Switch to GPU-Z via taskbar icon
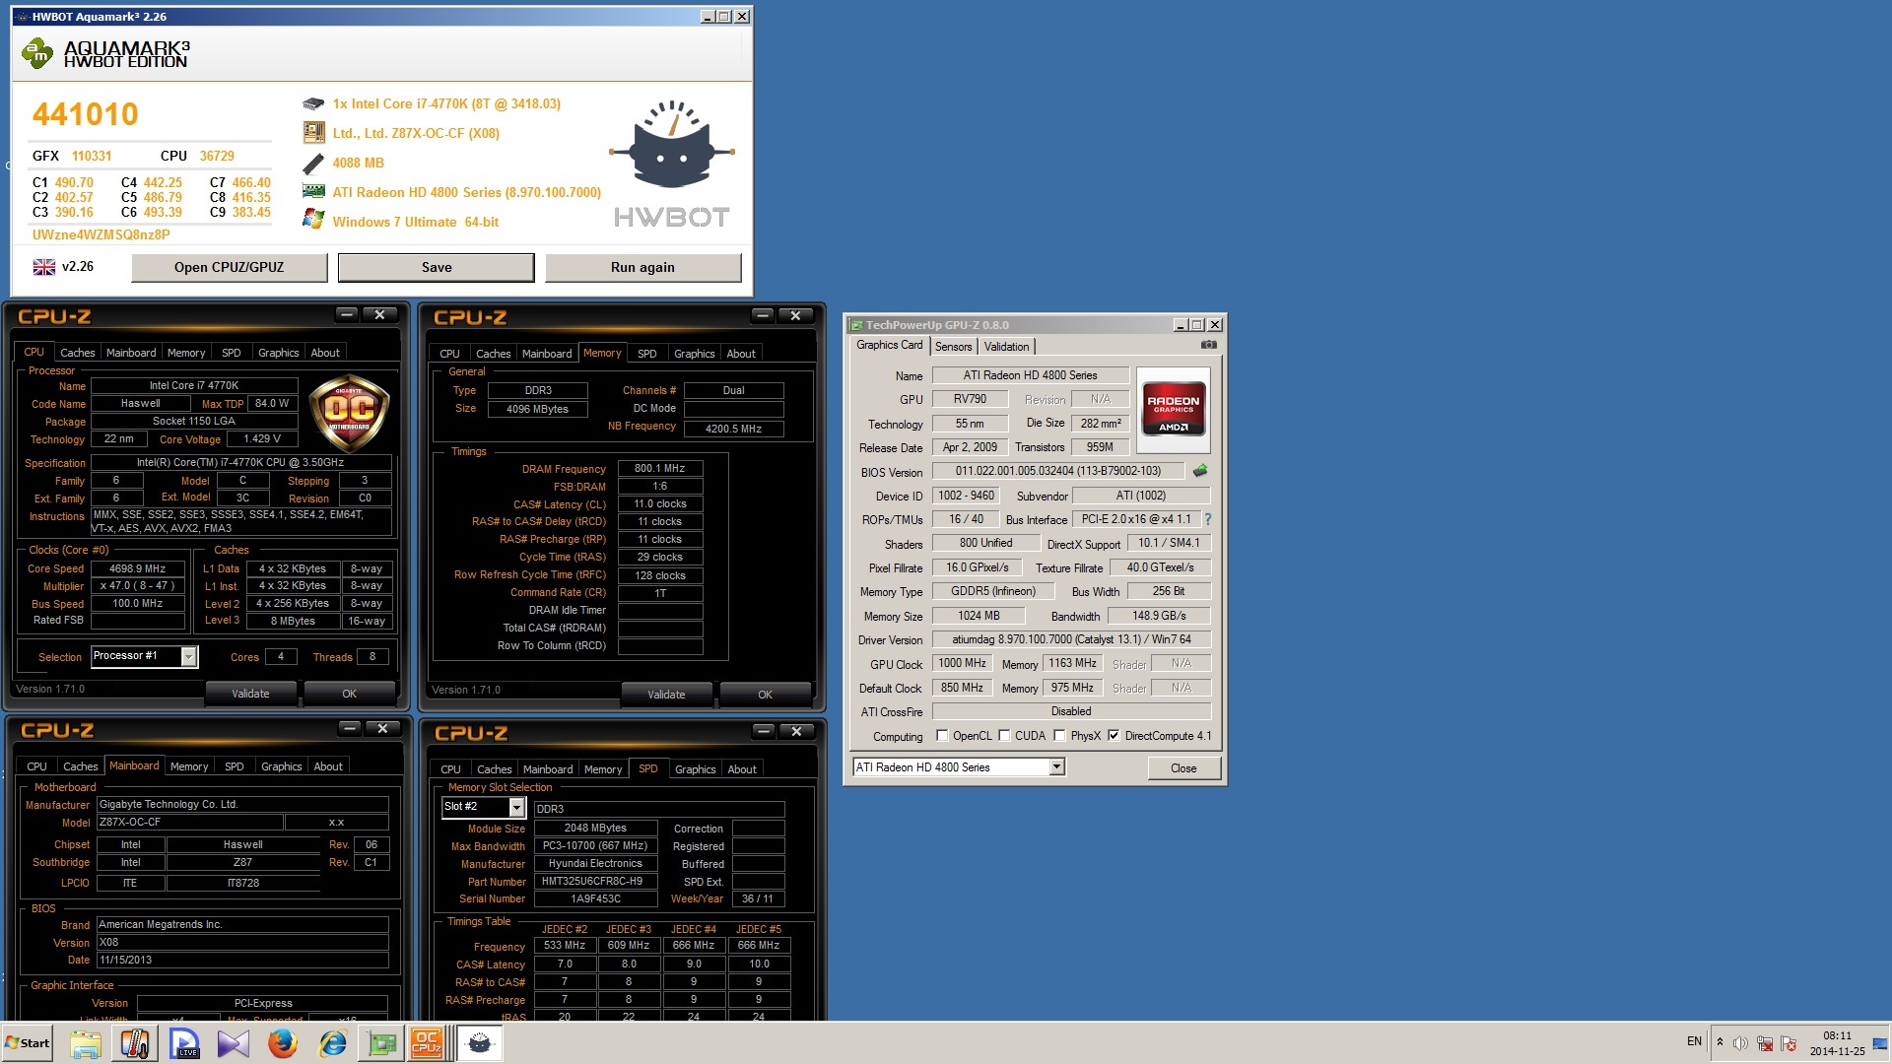 click(x=381, y=1043)
